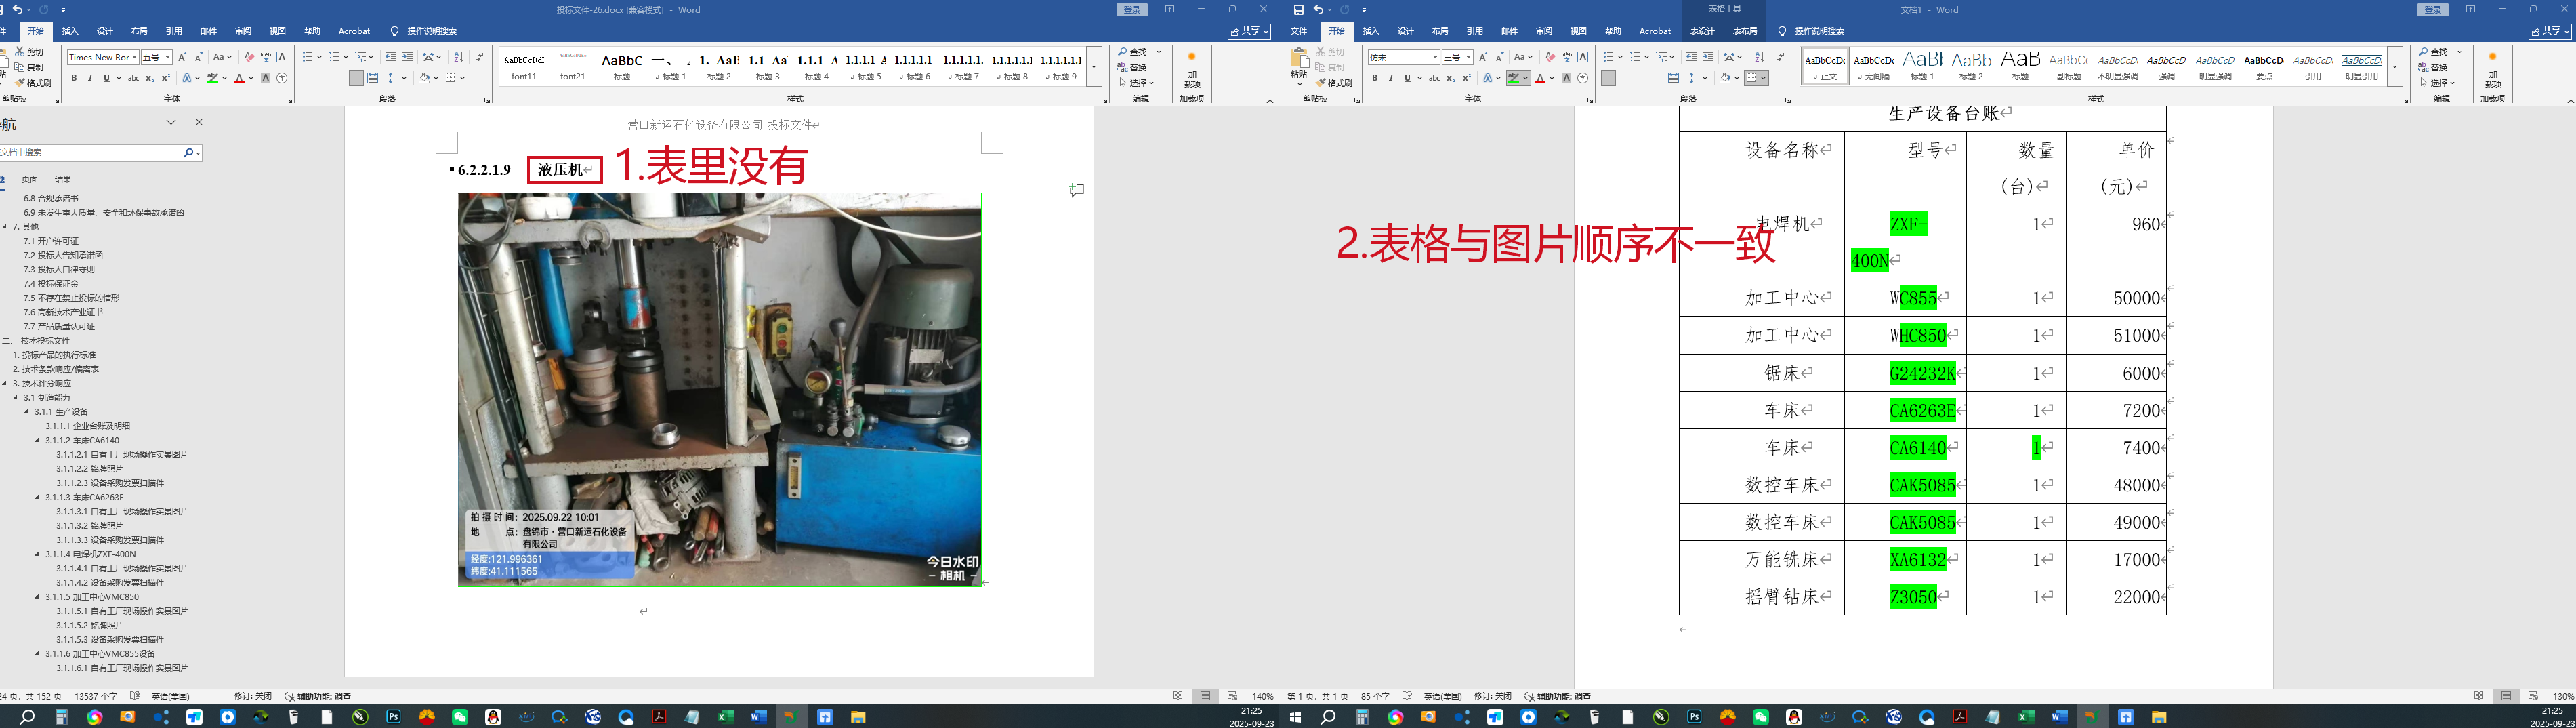
Task: Align text left in the right Word window
Action: point(1608,78)
